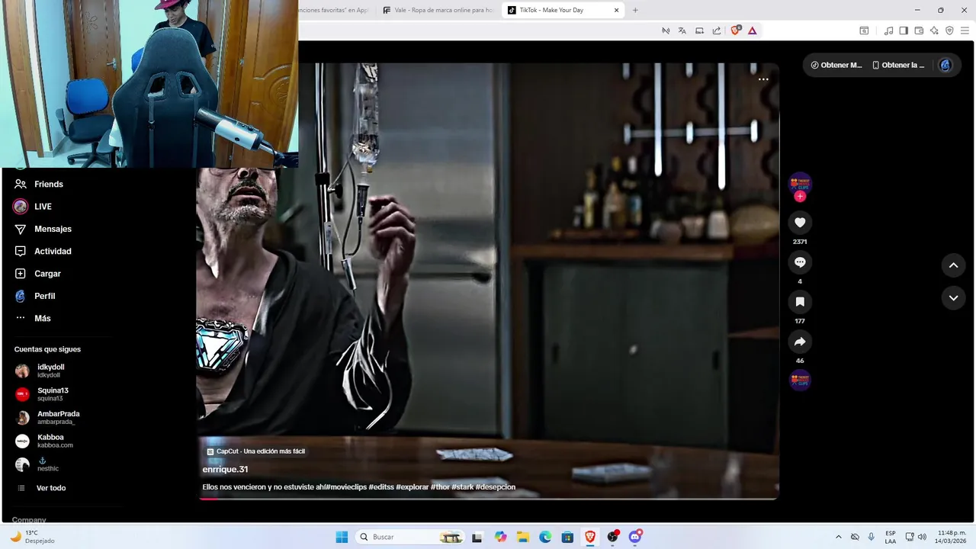
Task: Open the Leo AI sparkle icon
Action: pyautogui.click(x=934, y=30)
